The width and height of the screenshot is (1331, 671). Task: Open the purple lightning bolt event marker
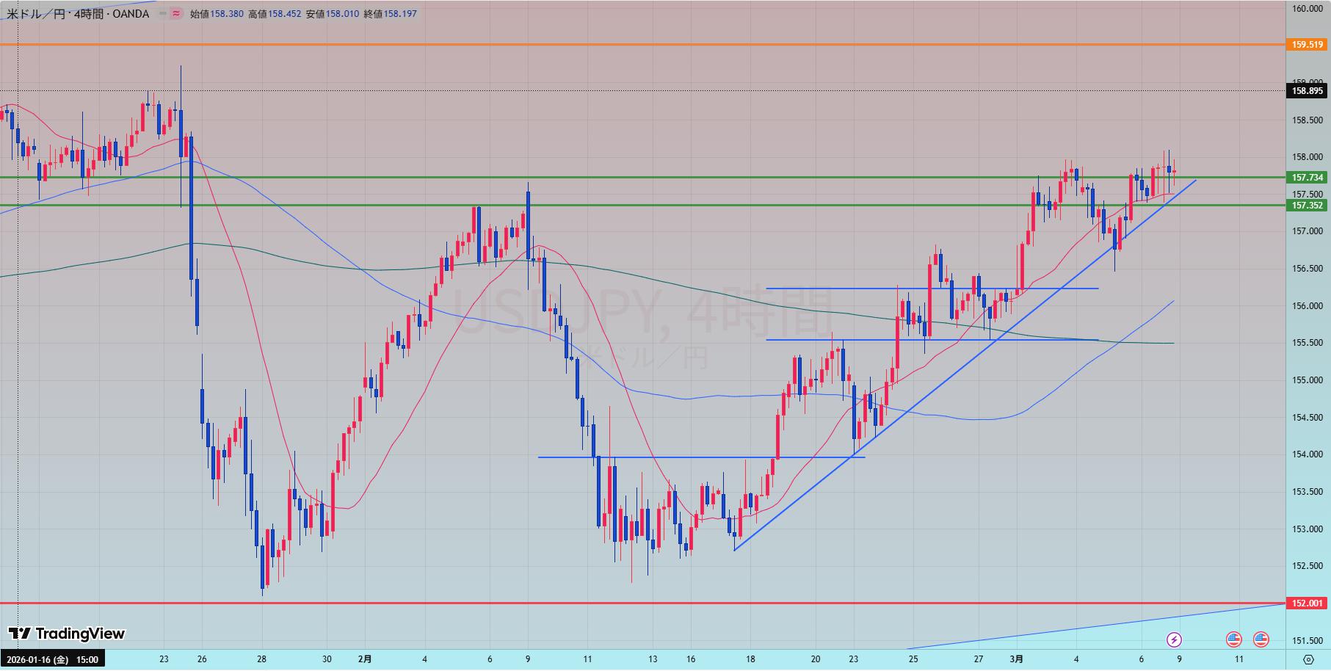1174,639
